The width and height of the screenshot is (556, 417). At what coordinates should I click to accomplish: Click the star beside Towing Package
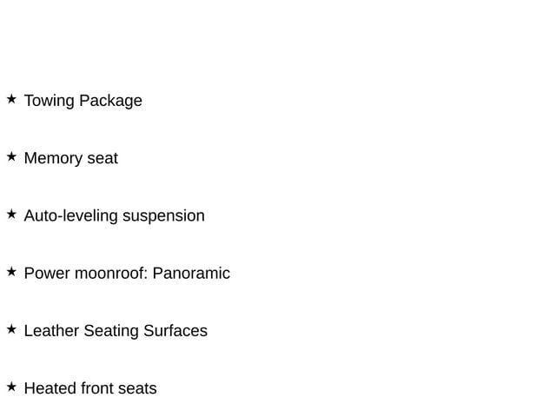coord(11,99)
